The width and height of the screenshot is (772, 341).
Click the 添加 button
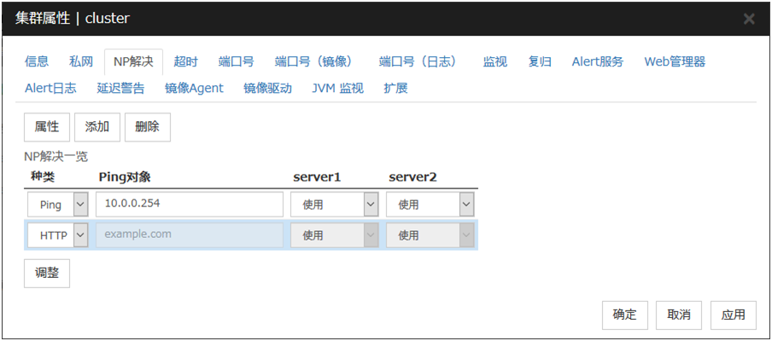pyautogui.click(x=96, y=127)
